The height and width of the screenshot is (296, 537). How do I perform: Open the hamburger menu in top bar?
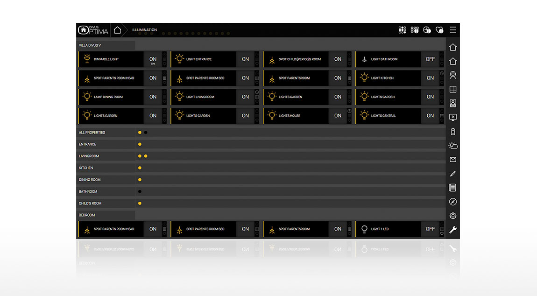tap(452, 30)
